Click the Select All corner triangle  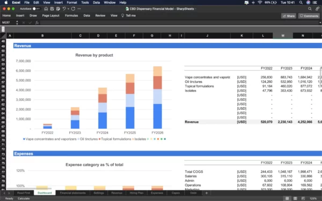(x=3, y=36)
